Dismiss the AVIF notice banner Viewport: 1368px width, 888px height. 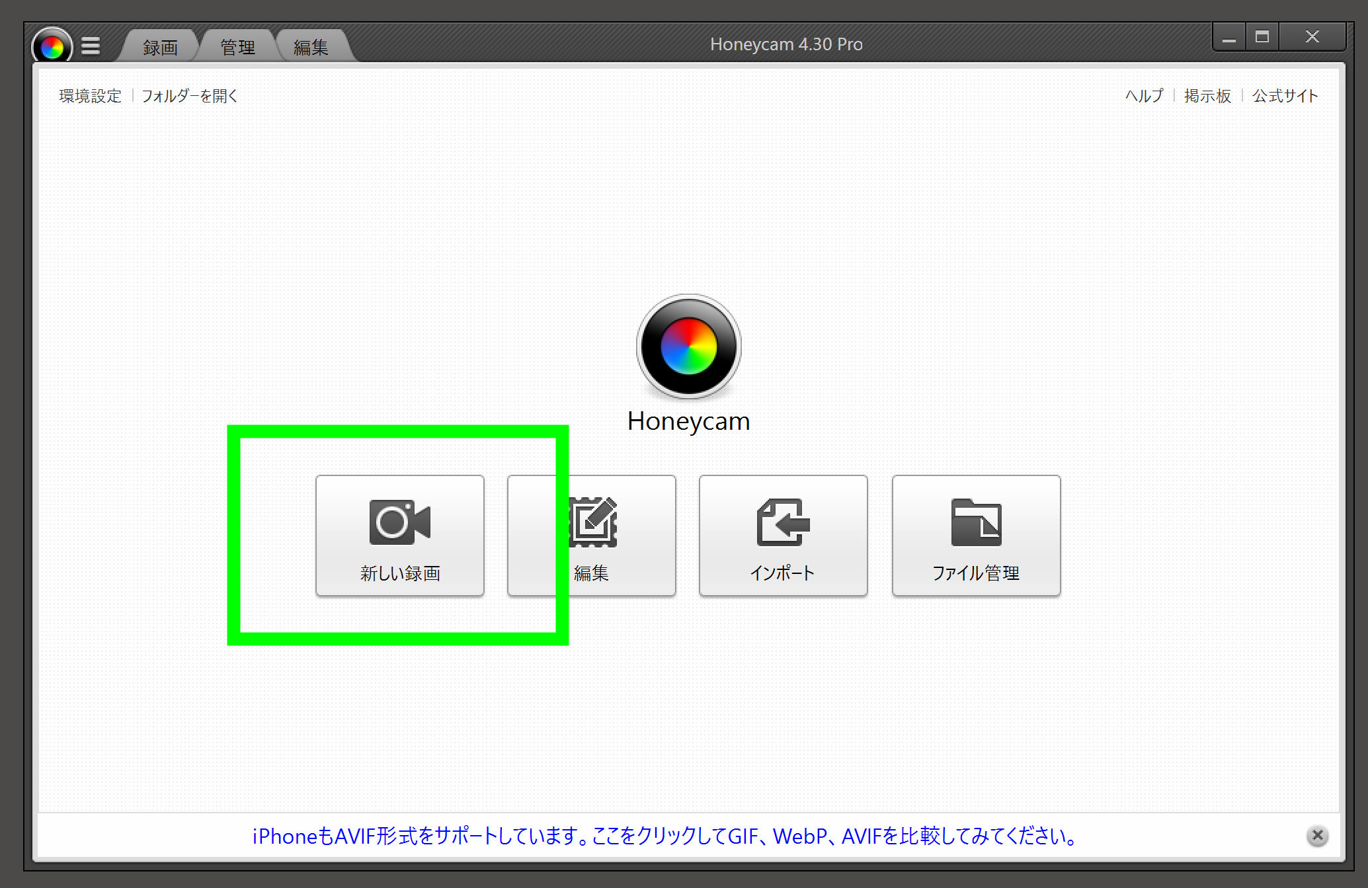point(1316,836)
